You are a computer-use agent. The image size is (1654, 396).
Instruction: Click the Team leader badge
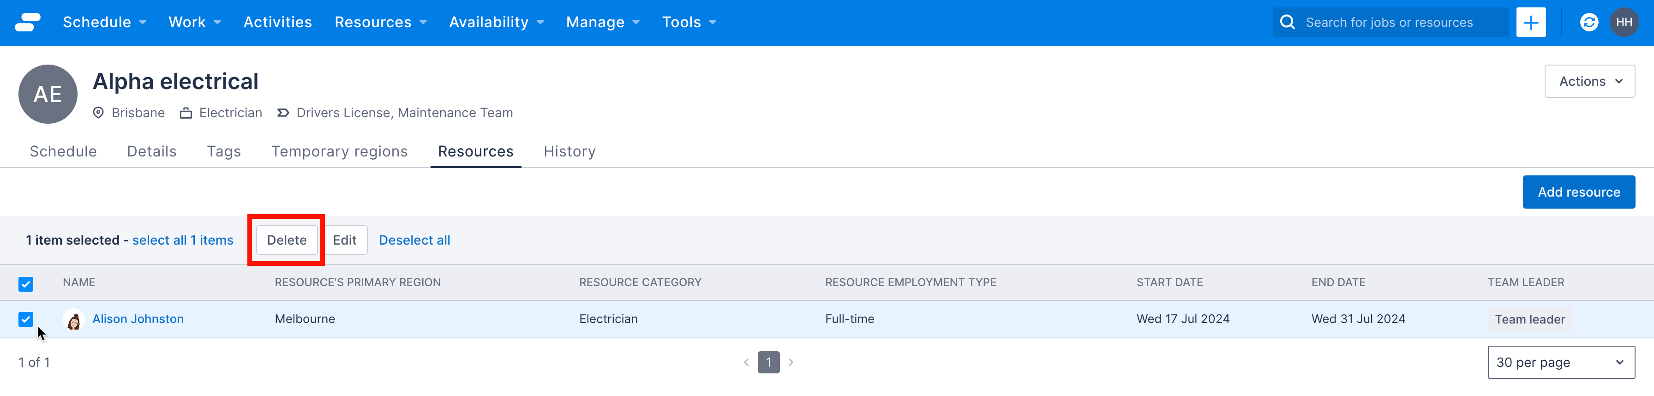tap(1529, 320)
